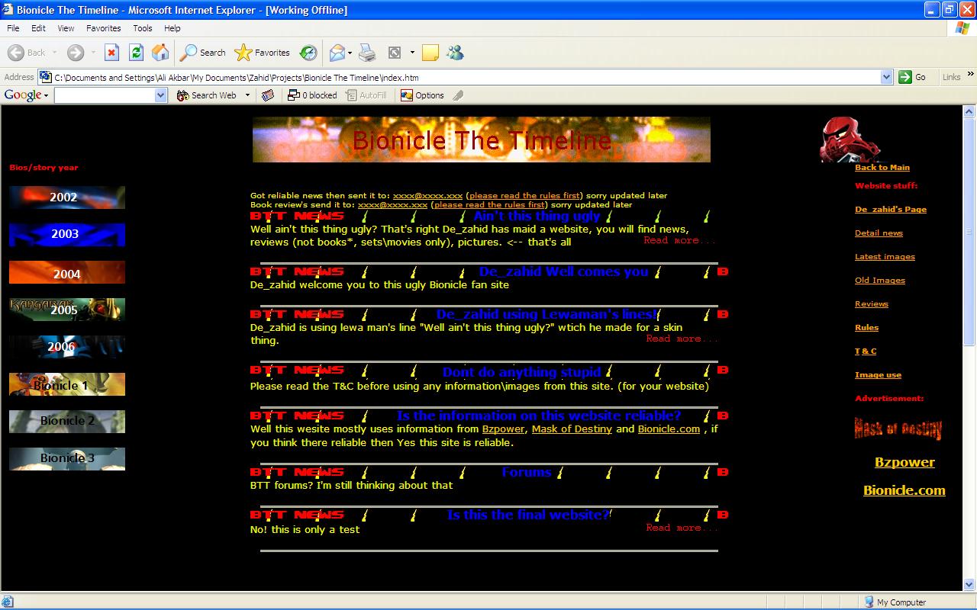This screenshot has height=610, width=977.
Task: Open the Rules sidebar link
Action: click(866, 327)
